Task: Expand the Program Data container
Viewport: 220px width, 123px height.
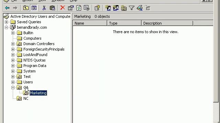Action: 13,66
